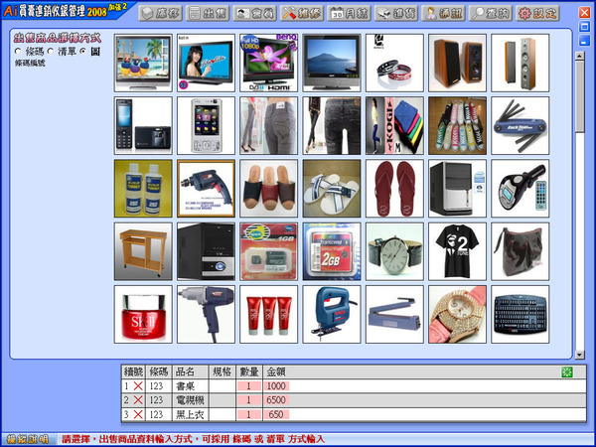The image size is (596, 447).
Task: Click the 操作說明 help label
Action: click(x=29, y=439)
